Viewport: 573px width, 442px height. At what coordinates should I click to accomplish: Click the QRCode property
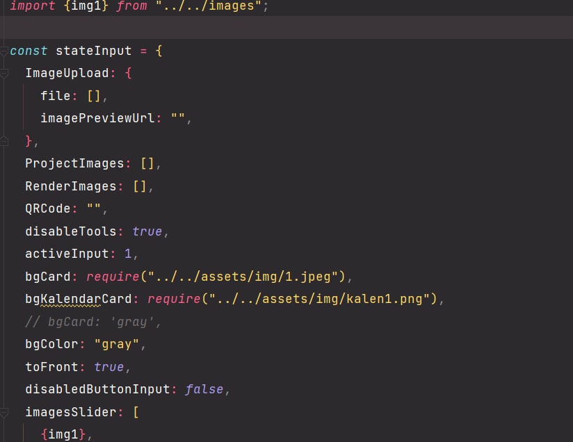[47, 208]
